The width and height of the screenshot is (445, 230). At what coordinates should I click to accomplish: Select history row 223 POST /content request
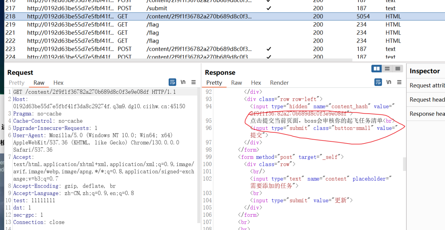[225, 49]
